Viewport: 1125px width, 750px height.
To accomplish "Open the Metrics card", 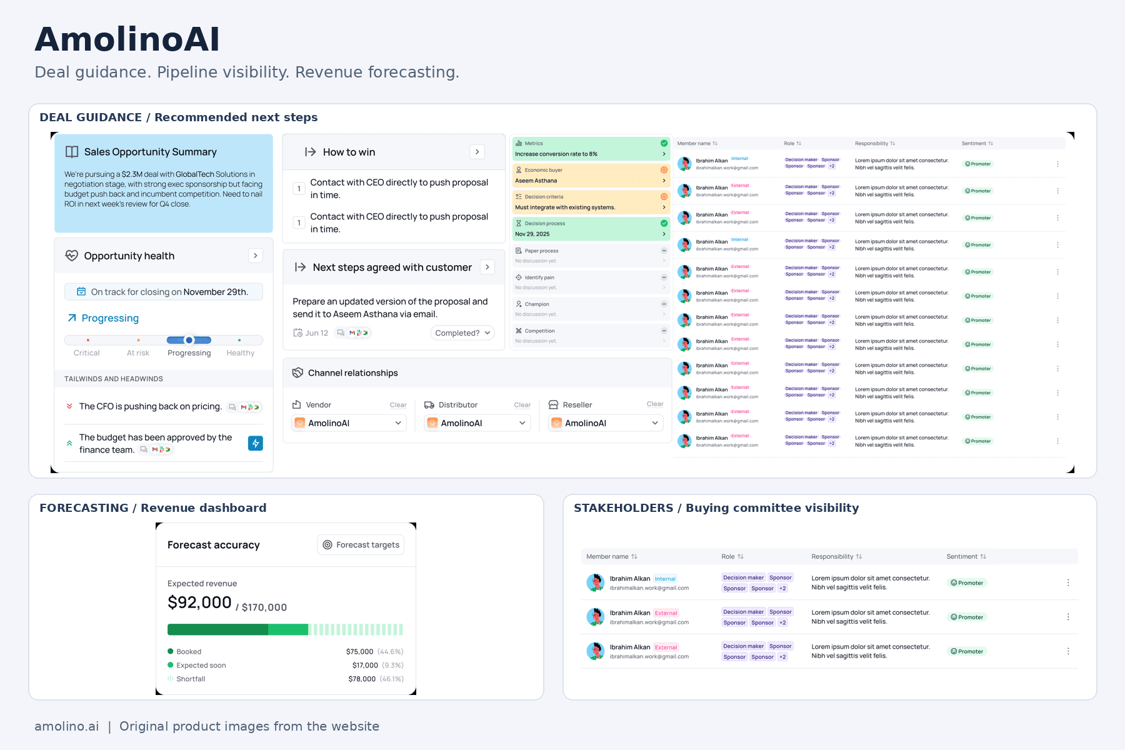I will [x=591, y=149].
